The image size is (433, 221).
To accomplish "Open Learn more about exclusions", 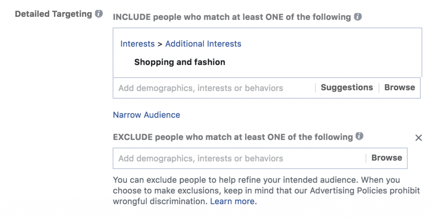I will pyautogui.click(x=233, y=202).
